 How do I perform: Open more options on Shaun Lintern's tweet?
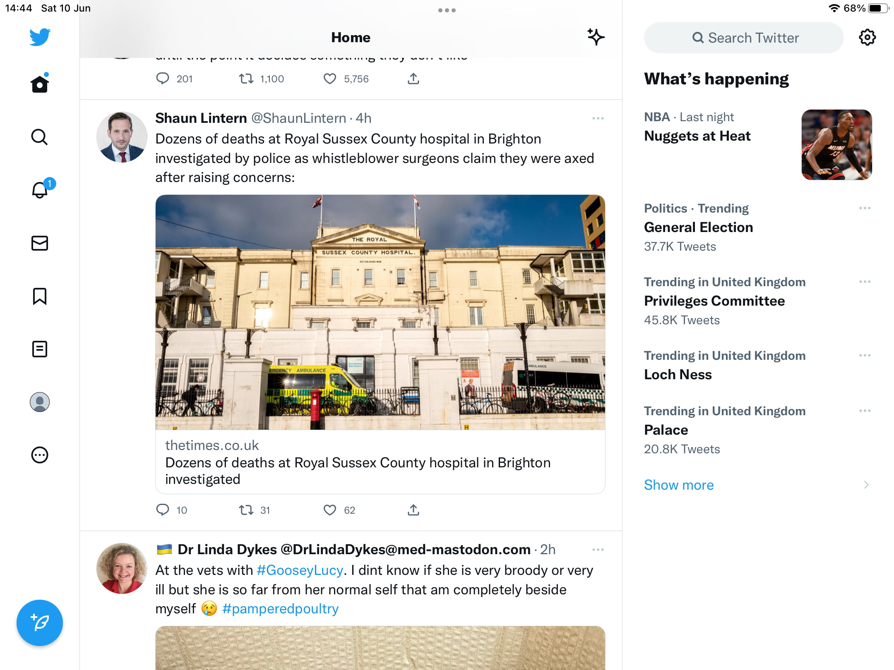(598, 118)
